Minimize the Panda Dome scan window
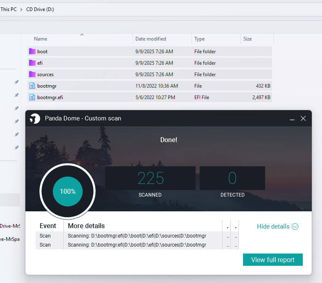The image size is (322, 283). 292,119
